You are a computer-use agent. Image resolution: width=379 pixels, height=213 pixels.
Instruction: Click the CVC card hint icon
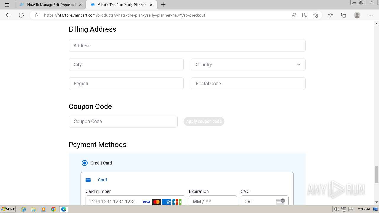click(x=280, y=201)
